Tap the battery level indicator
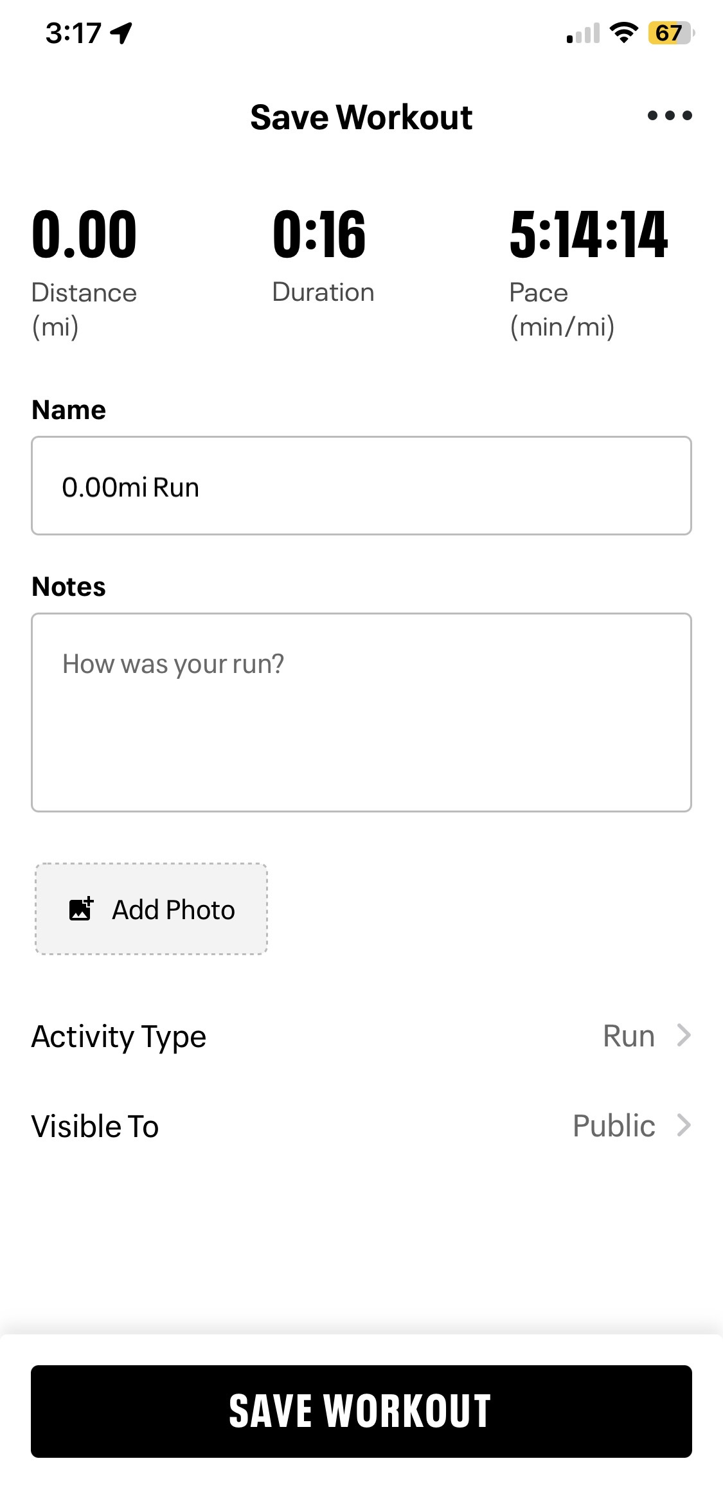 [671, 33]
